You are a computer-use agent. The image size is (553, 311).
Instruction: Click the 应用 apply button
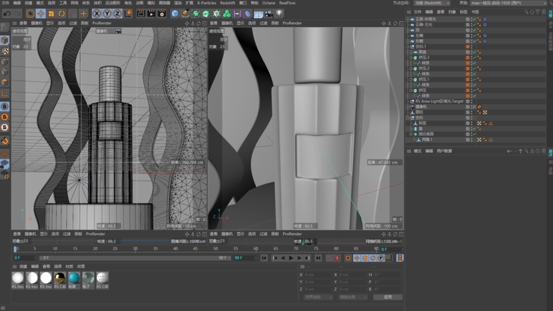388,297
